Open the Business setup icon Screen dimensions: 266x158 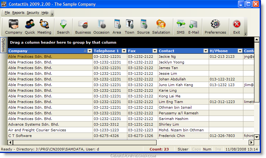coord(83,27)
